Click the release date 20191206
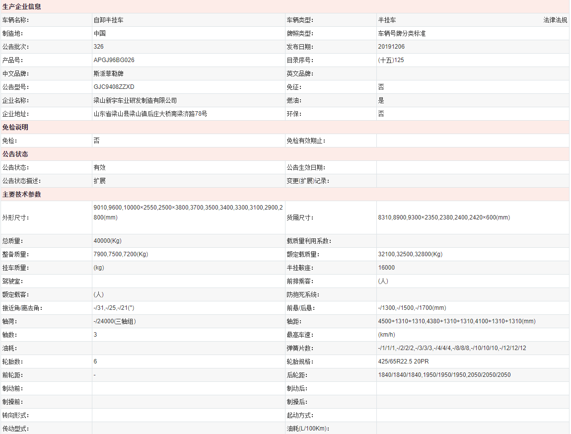The width and height of the screenshot is (571, 434). (x=391, y=47)
